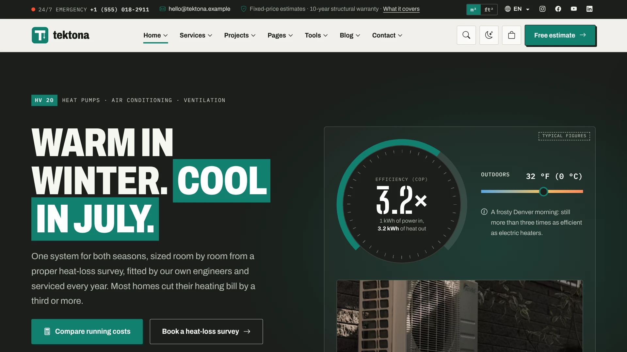Open the Contact menu

point(387,35)
